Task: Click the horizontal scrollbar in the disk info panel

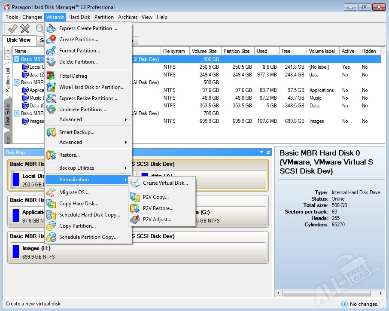Action: (331, 293)
